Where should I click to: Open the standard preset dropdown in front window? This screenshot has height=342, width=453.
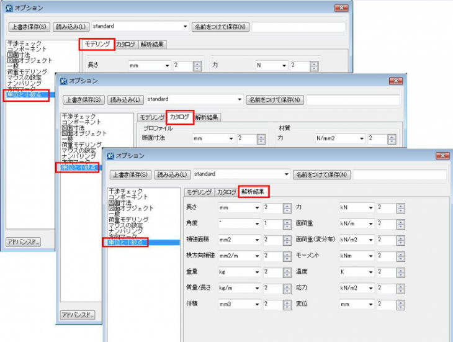click(x=286, y=174)
